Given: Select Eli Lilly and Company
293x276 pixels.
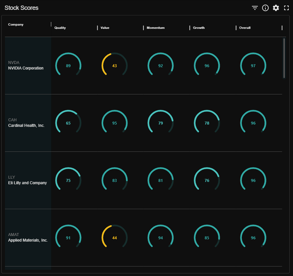Looking at the screenshot, I should (x=28, y=183).
